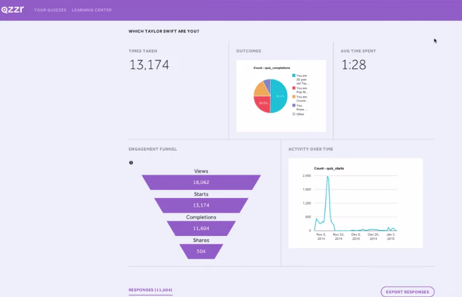Click the quiz title Which Taylor Swift Are You?
462x297 pixels.
click(x=164, y=31)
